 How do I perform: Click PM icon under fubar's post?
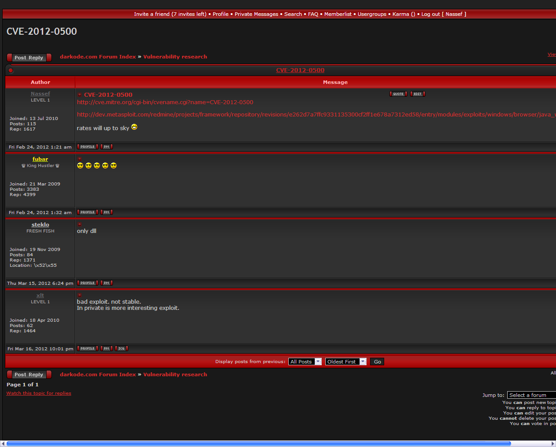[106, 212]
